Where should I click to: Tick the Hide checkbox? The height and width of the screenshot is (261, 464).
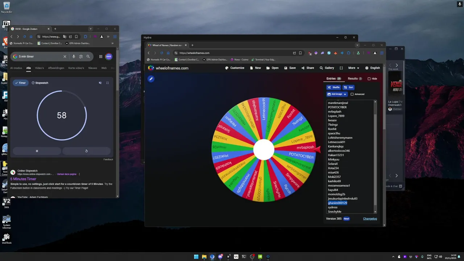(369, 79)
